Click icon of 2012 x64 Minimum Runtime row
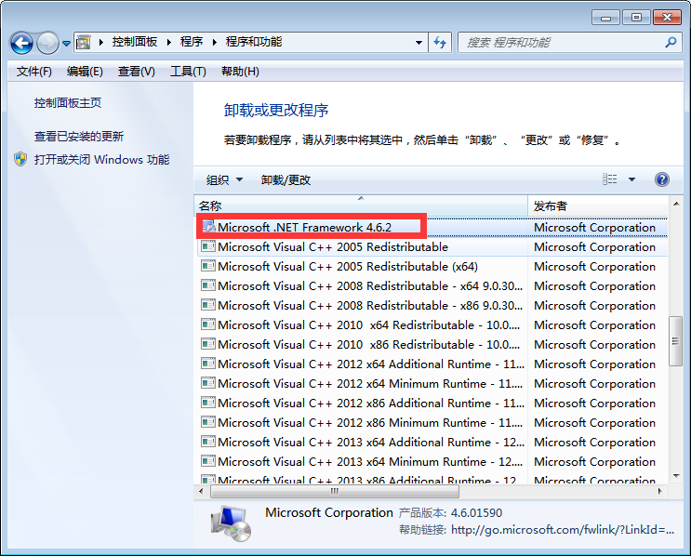The image size is (691, 556). 208,383
